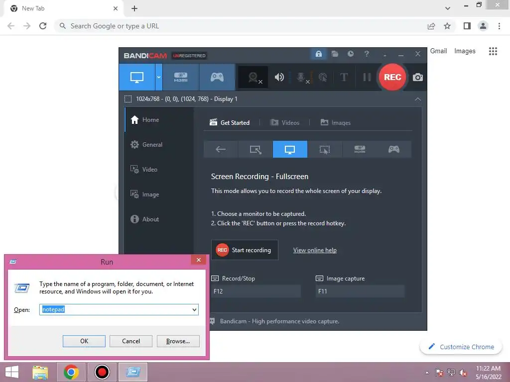This screenshot has width=510, height=382.
Task: Open Google apps grid icon
Action: 493,51
